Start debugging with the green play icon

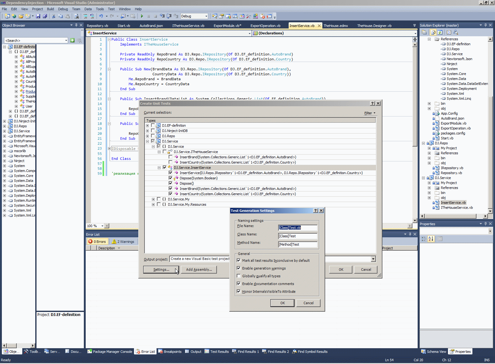pyautogui.click(x=142, y=16)
